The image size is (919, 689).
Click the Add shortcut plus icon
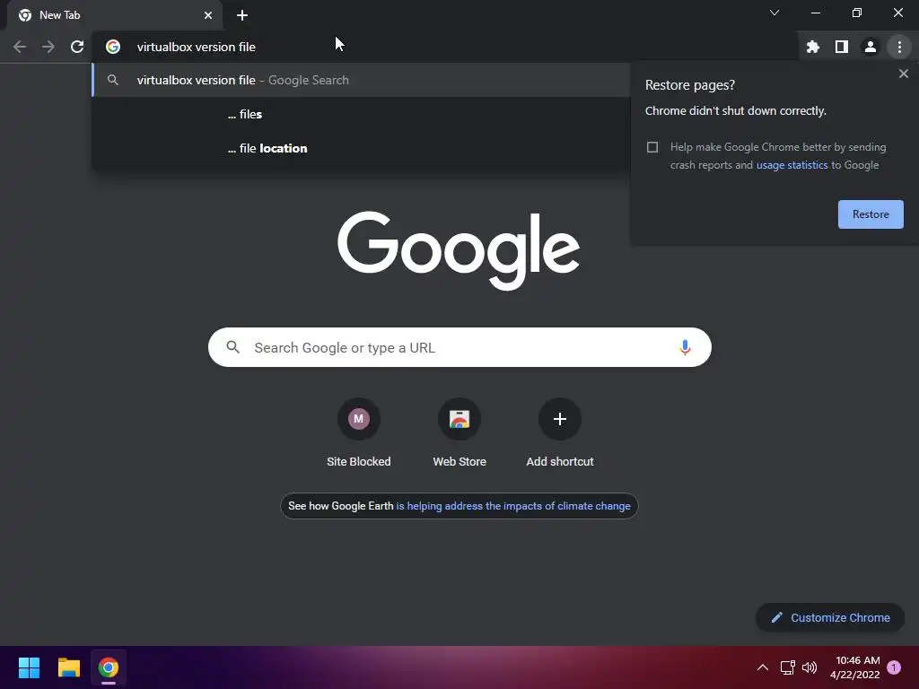[x=560, y=419]
